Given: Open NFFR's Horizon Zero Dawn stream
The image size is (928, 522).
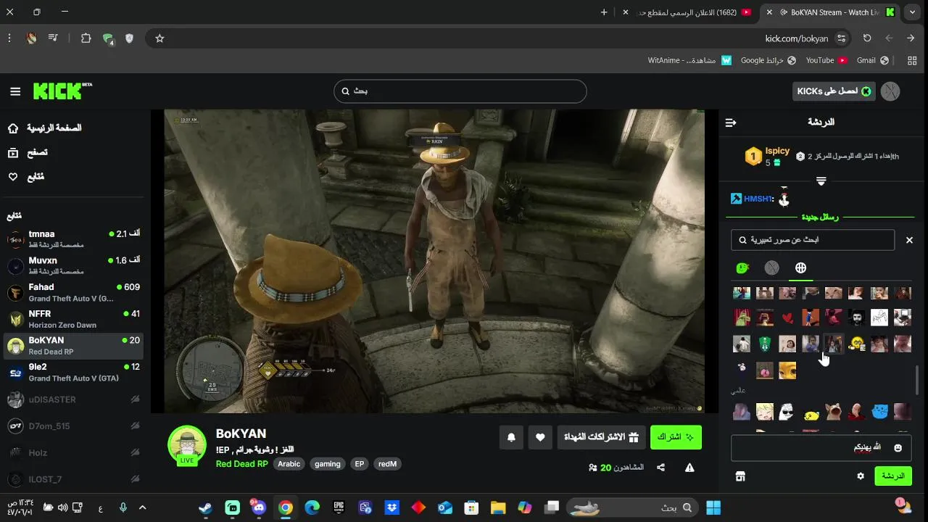Looking at the screenshot, I should coord(72,319).
